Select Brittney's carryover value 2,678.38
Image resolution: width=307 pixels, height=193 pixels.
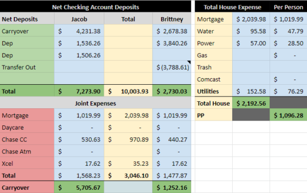172,31
